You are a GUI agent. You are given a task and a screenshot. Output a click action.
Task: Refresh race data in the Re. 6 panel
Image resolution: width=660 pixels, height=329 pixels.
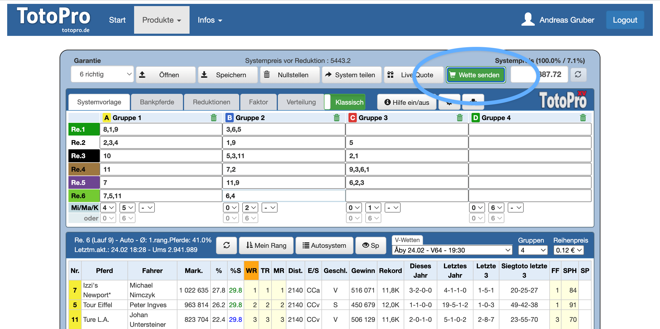click(x=227, y=245)
